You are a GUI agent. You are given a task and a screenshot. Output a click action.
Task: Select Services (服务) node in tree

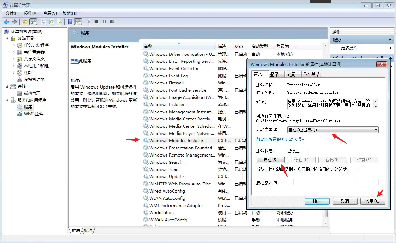coord(28,107)
